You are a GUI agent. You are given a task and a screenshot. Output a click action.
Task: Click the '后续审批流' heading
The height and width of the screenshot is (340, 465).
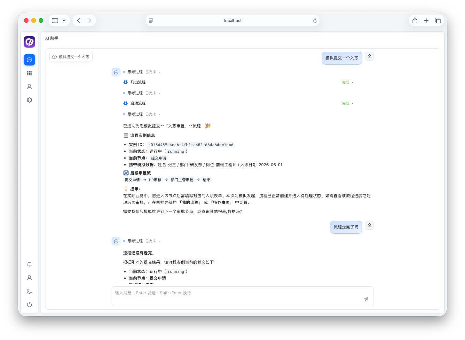pos(140,173)
